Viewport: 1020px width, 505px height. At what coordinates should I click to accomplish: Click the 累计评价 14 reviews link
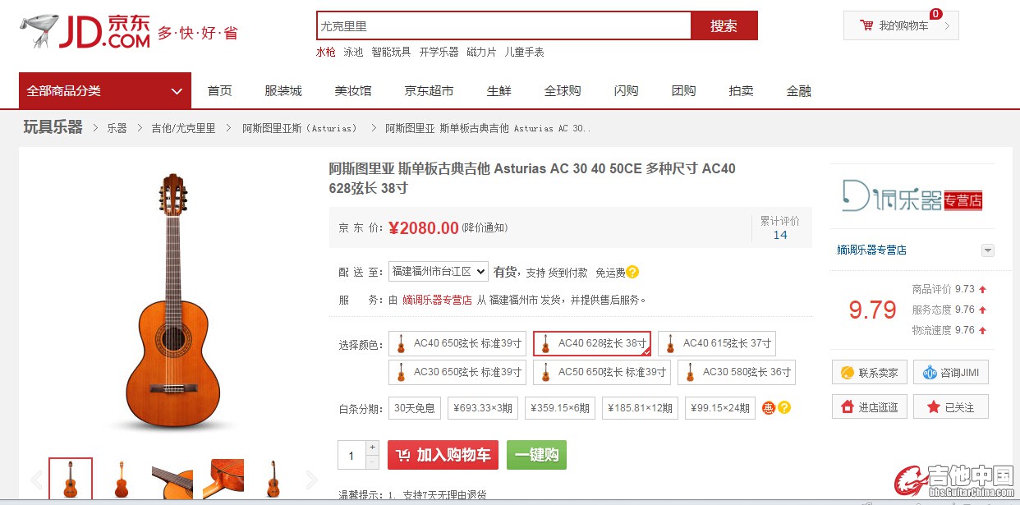pyautogui.click(x=779, y=227)
